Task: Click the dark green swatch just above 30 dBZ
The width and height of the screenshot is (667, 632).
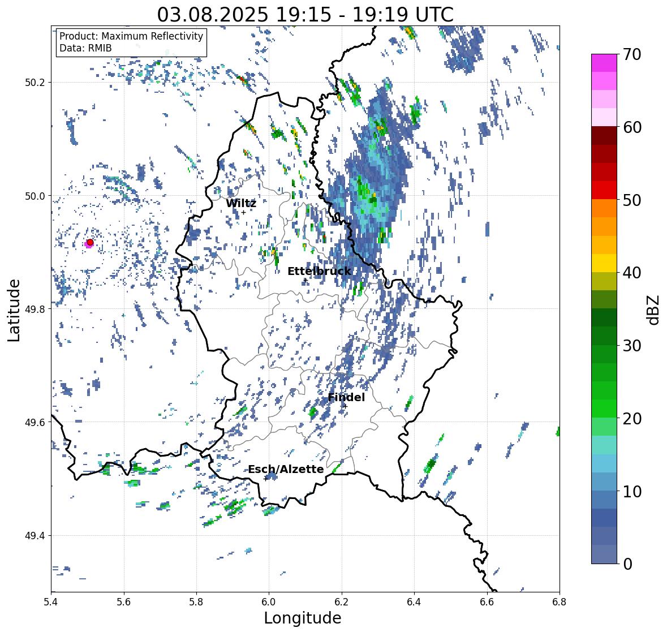Action: coord(604,336)
